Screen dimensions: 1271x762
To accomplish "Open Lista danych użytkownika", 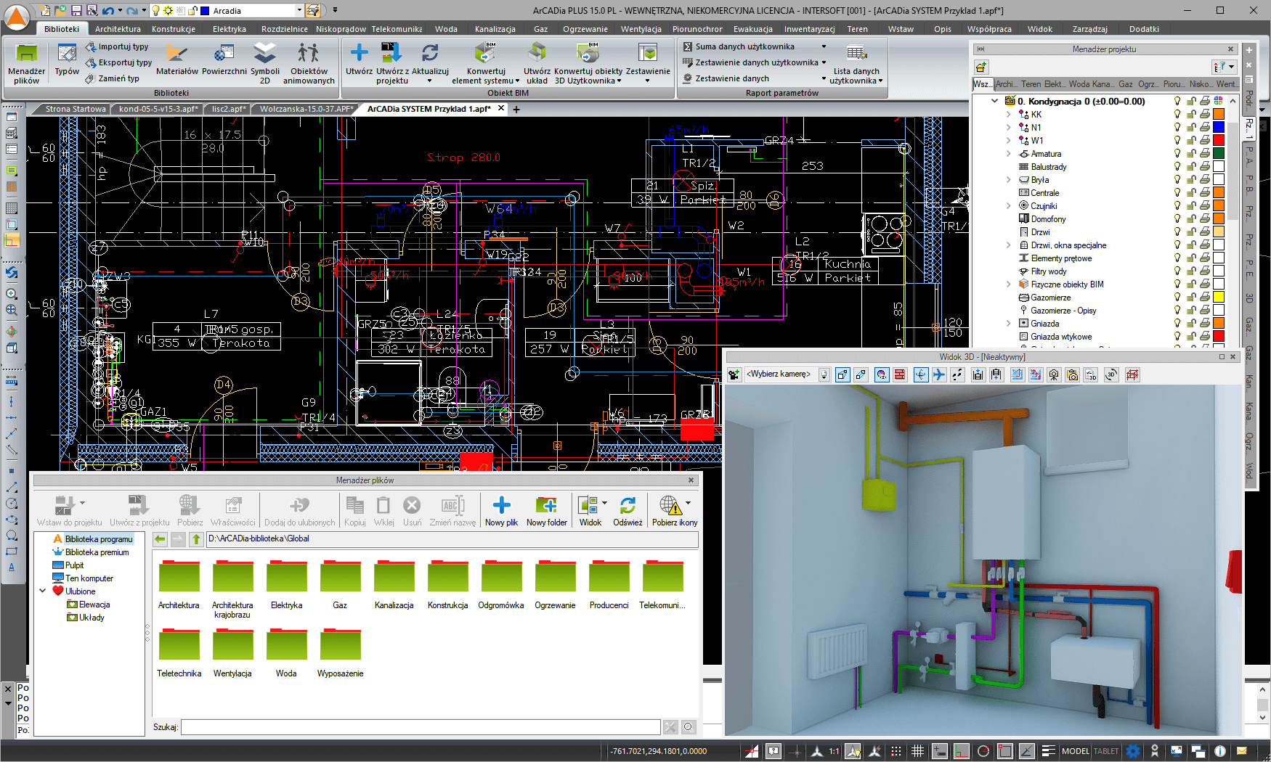I will pos(856,63).
